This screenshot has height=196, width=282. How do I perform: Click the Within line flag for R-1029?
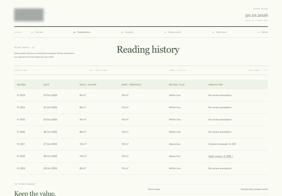(x=174, y=168)
